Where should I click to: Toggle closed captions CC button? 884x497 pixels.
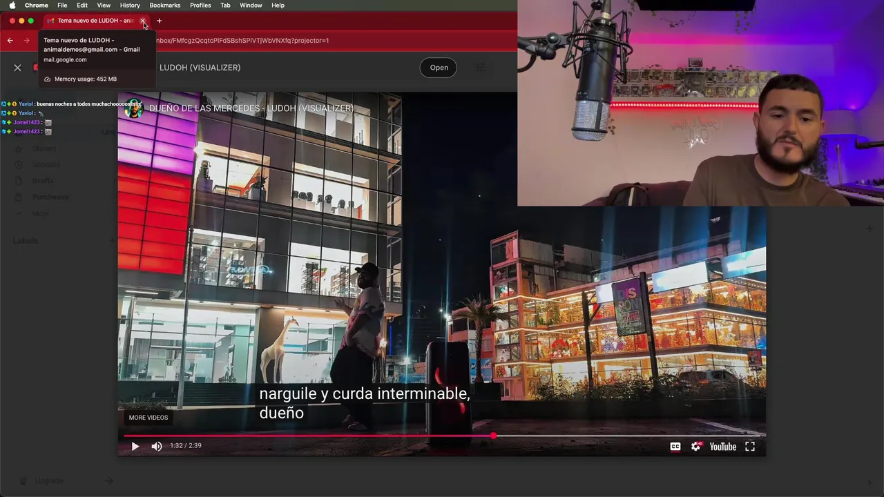(675, 447)
